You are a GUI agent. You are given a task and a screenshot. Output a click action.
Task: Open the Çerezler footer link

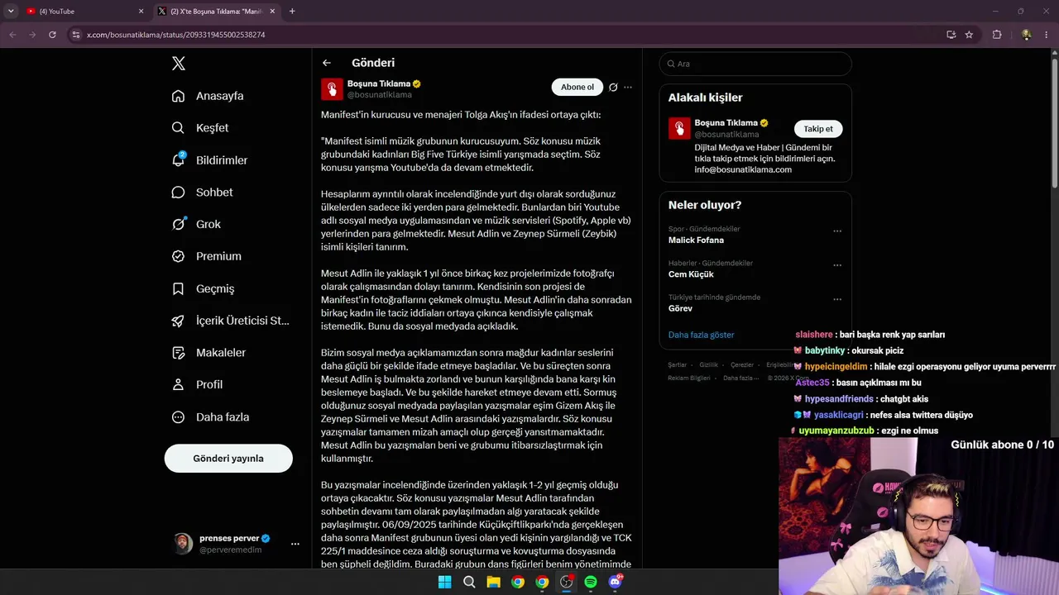click(x=742, y=365)
